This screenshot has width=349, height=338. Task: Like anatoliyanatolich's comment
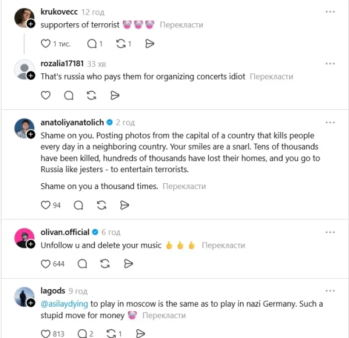46,205
